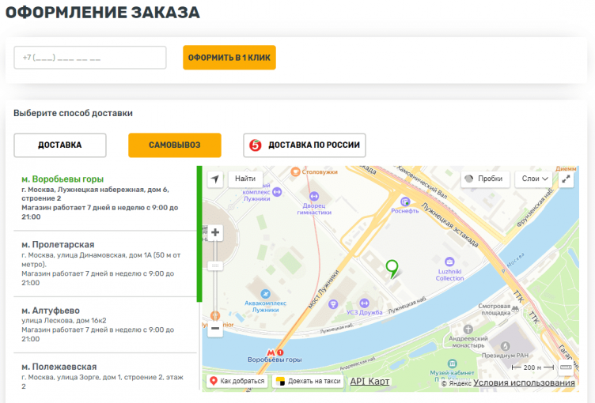Choose the м. Алтуфьево pickup point

pos(104,325)
